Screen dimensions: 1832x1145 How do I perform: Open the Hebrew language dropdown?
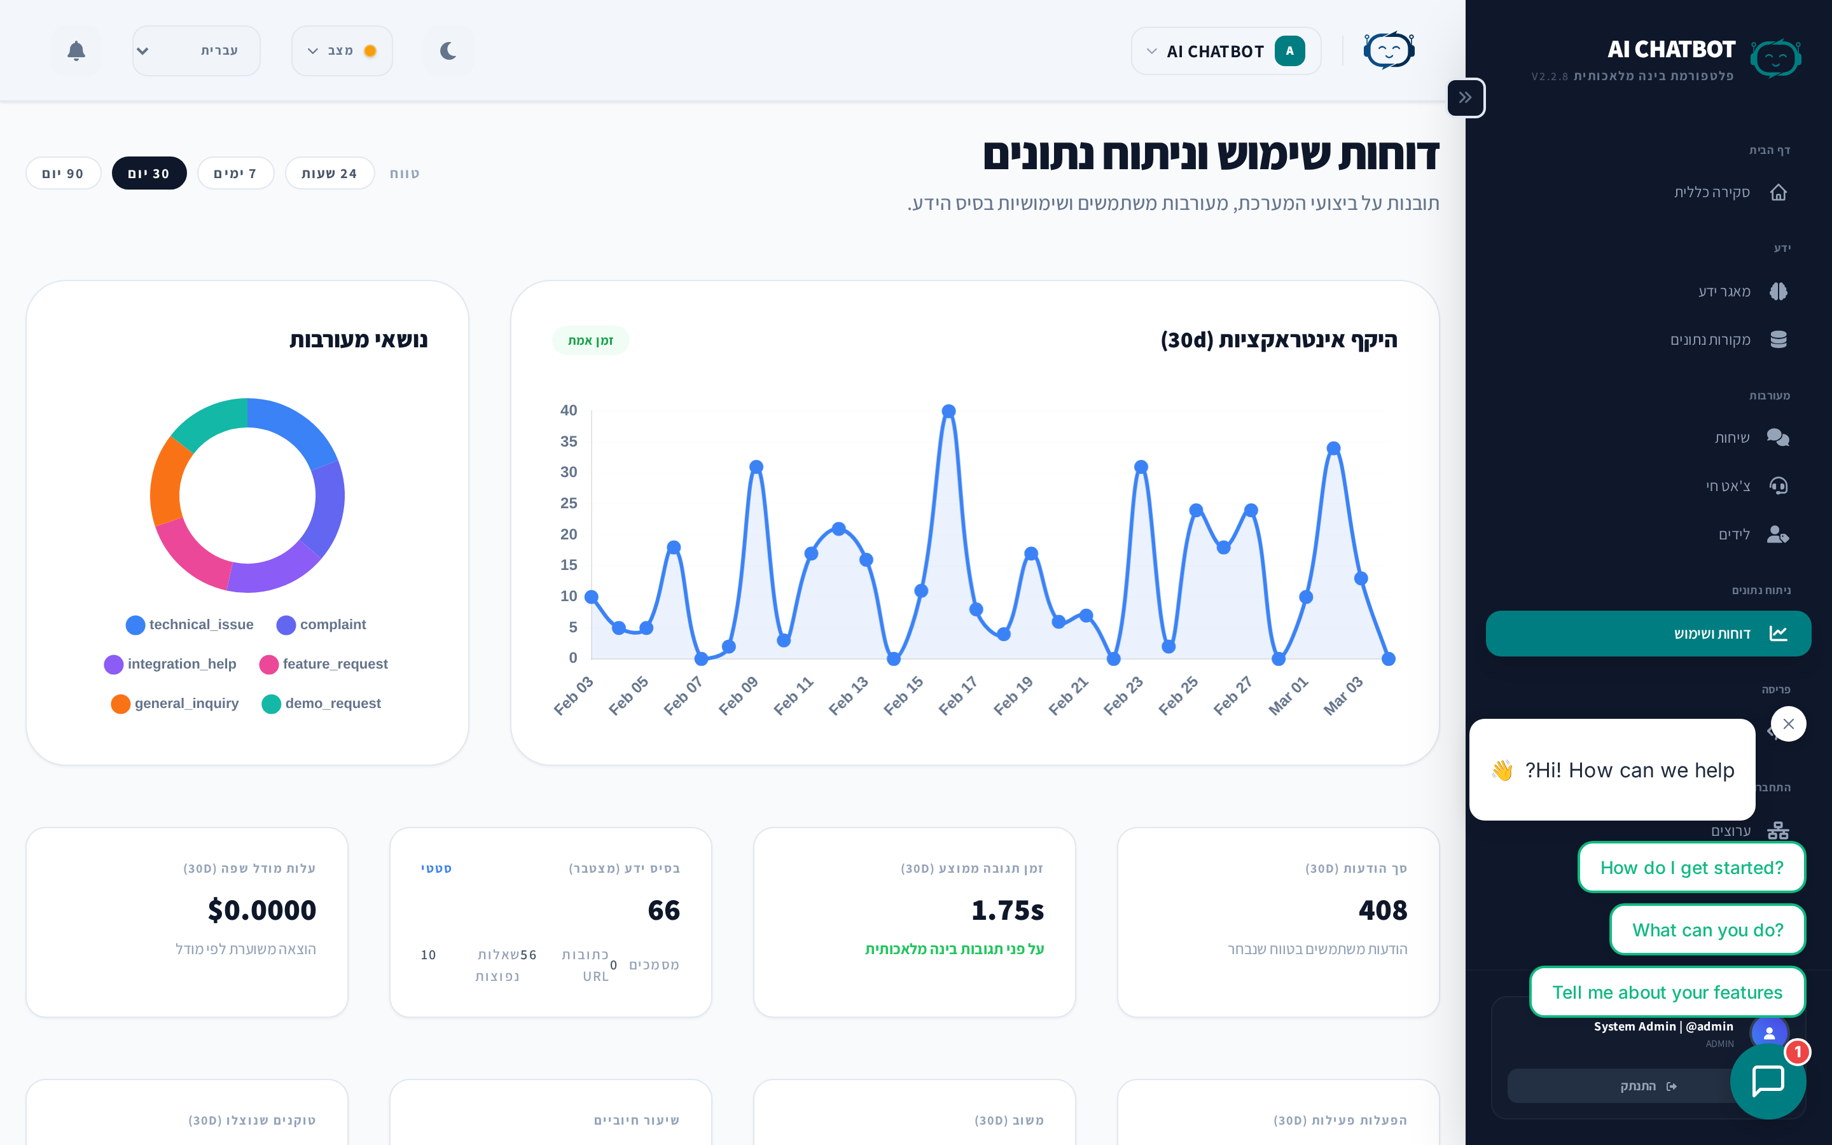pos(196,51)
